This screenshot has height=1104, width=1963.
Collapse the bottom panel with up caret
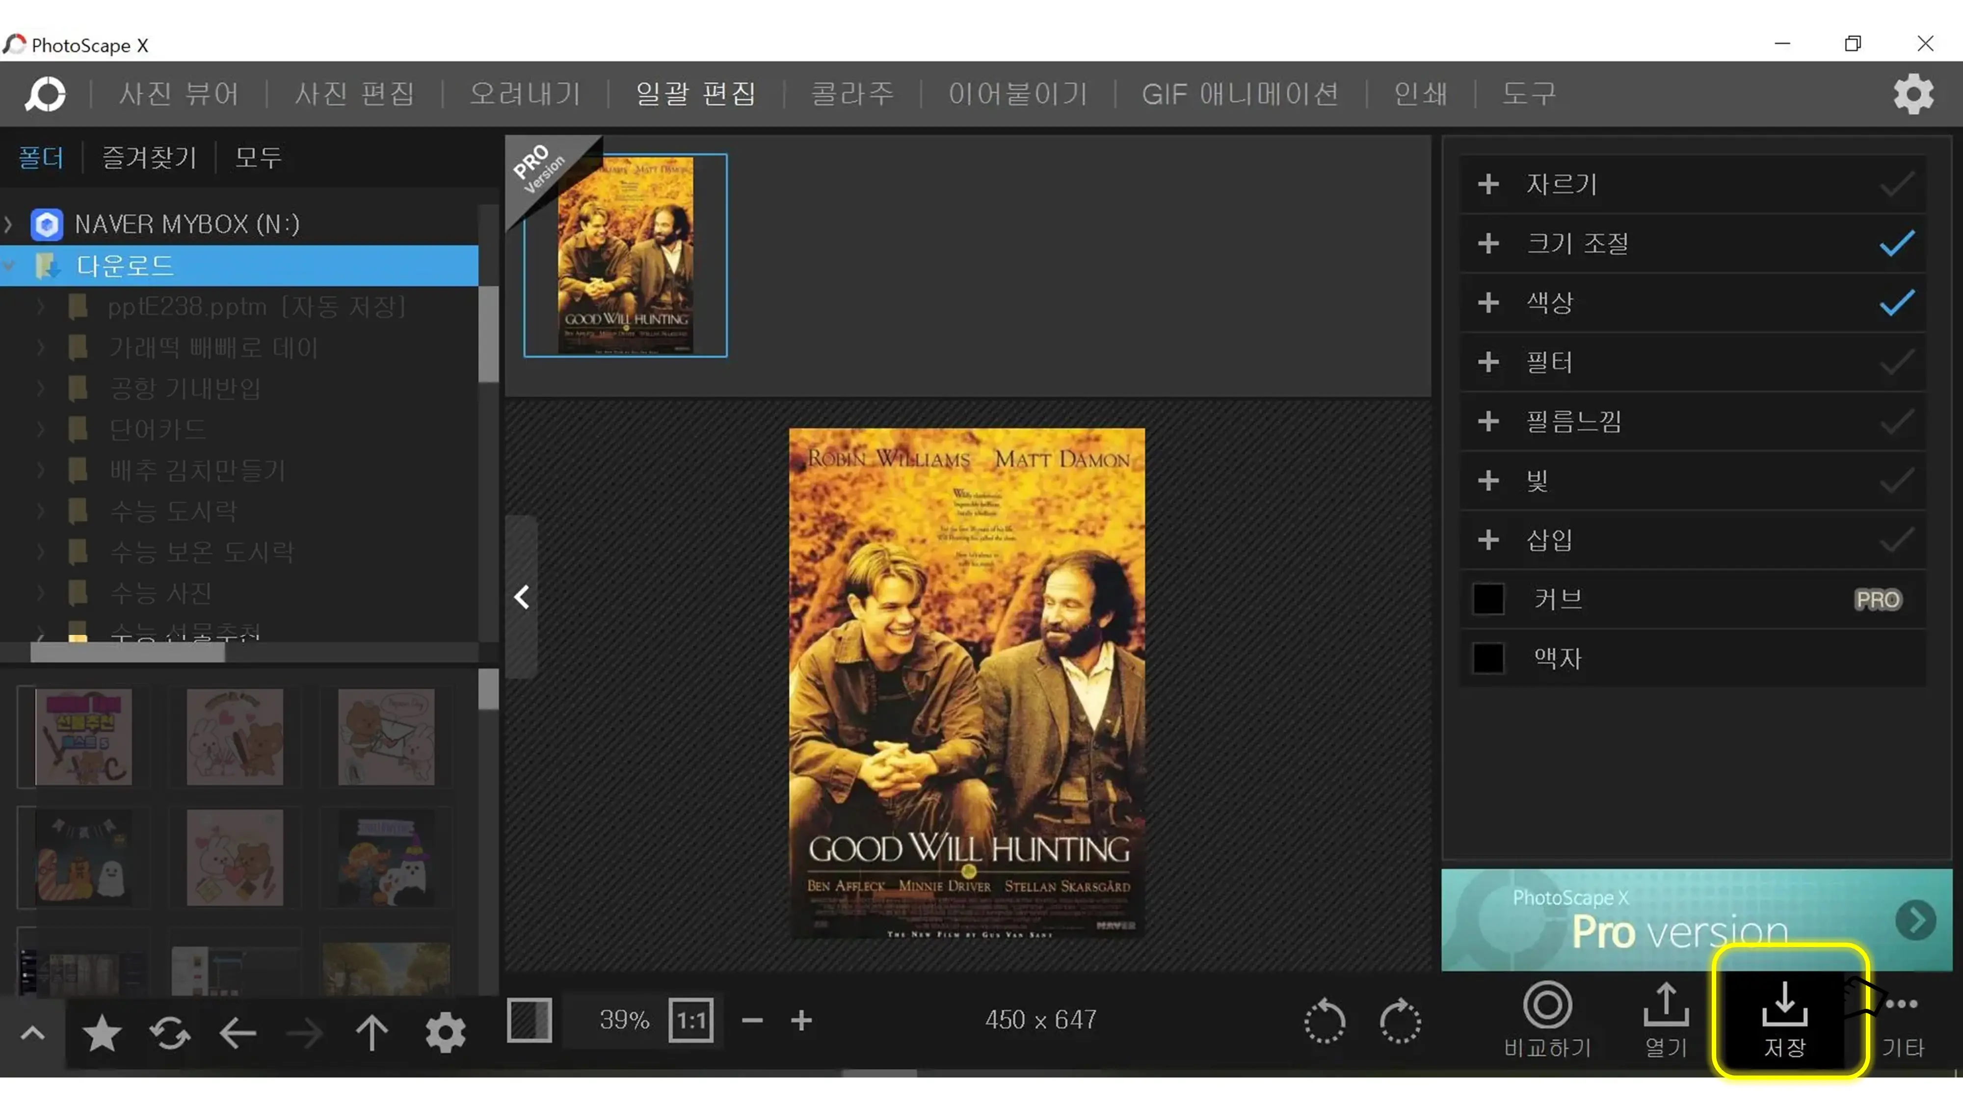click(x=32, y=1034)
